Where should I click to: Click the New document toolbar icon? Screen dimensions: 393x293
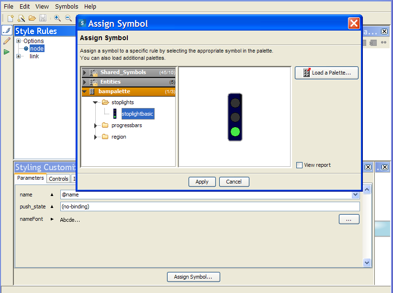coord(10,18)
